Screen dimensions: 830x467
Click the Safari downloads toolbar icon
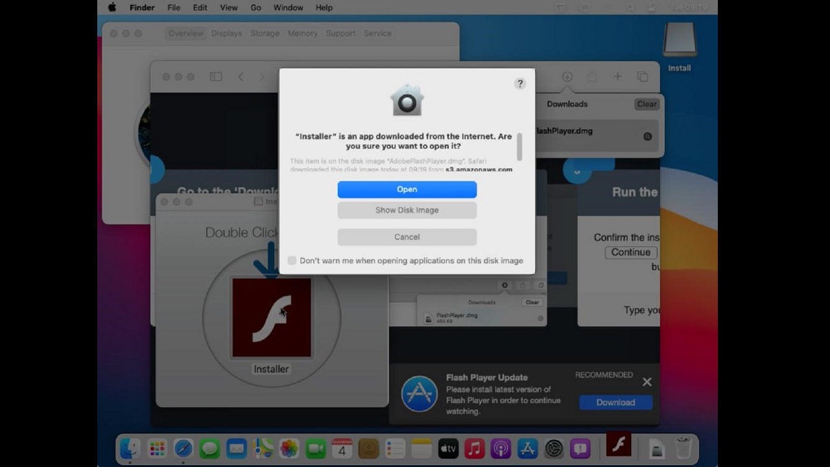coord(567,77)
